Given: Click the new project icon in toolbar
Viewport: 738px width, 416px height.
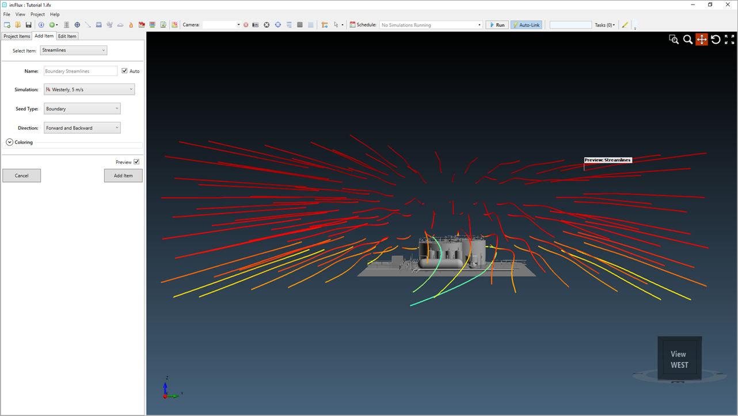Looking at the screenshot, I should click(7, 25).
